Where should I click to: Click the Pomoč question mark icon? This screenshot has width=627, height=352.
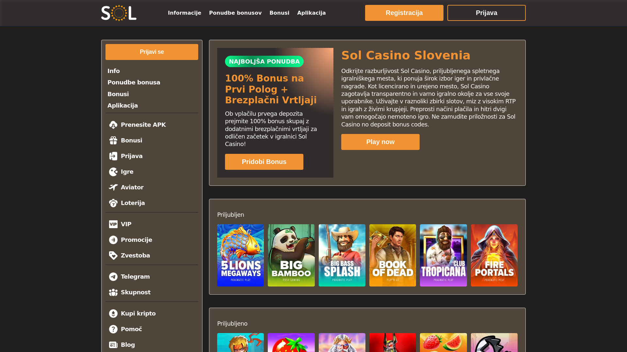113,329
